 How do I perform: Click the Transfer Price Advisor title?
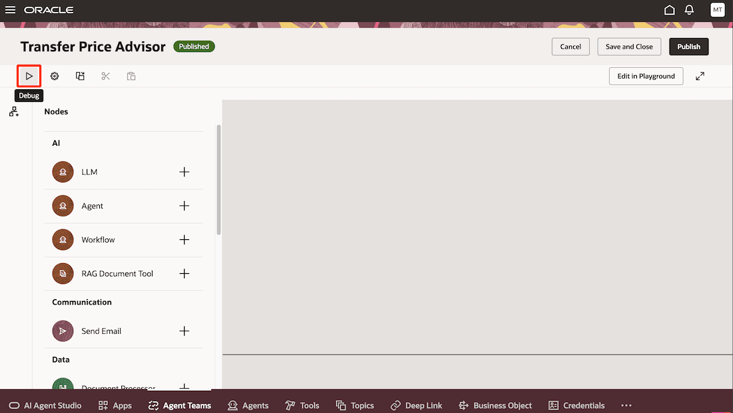point(93,47)
